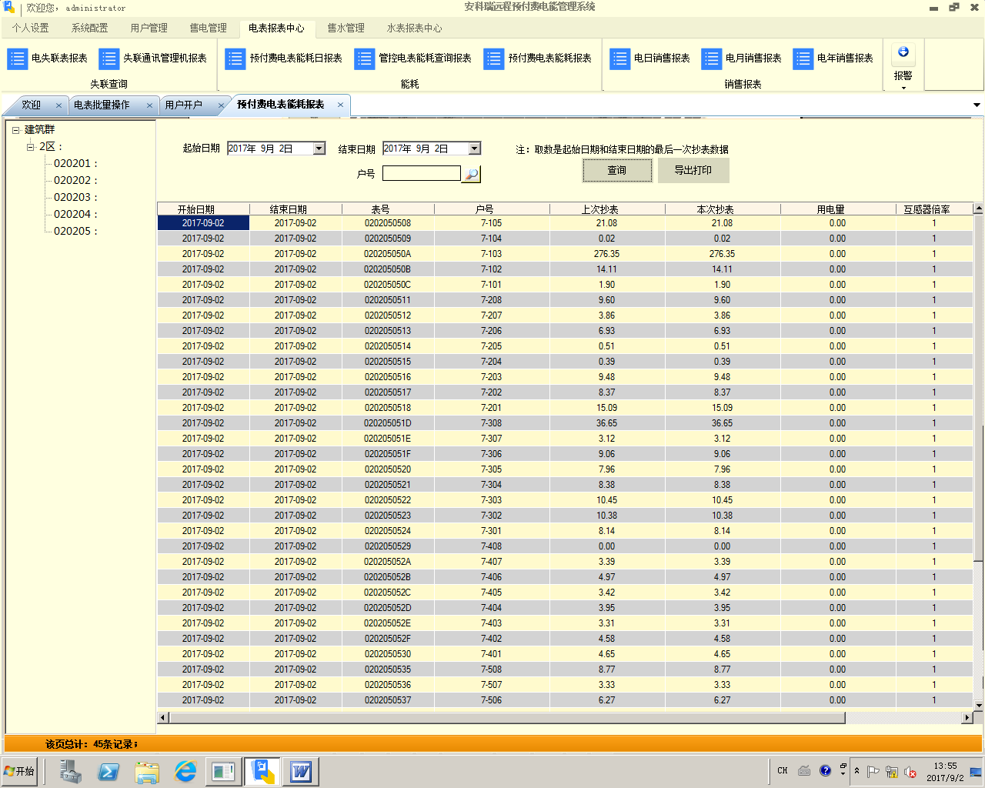
Task: Click the 查询 button
Action: click(616, 170)
